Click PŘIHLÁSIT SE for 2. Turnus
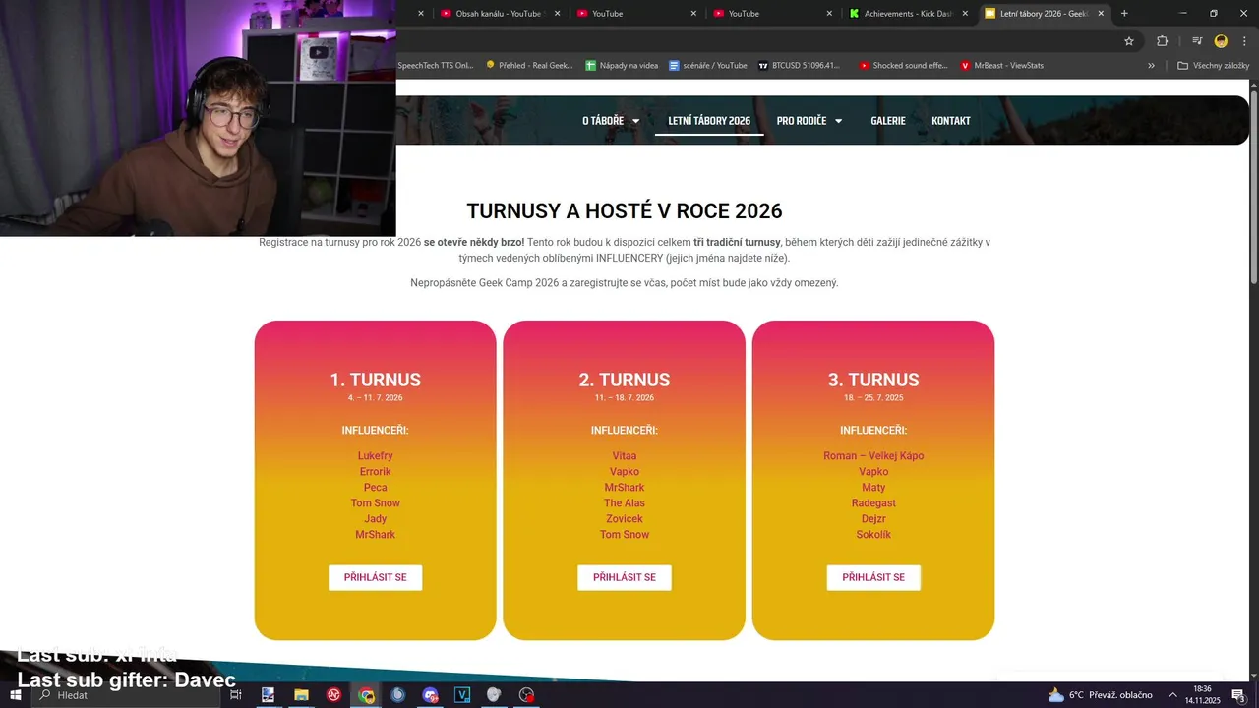 point(625,577)
